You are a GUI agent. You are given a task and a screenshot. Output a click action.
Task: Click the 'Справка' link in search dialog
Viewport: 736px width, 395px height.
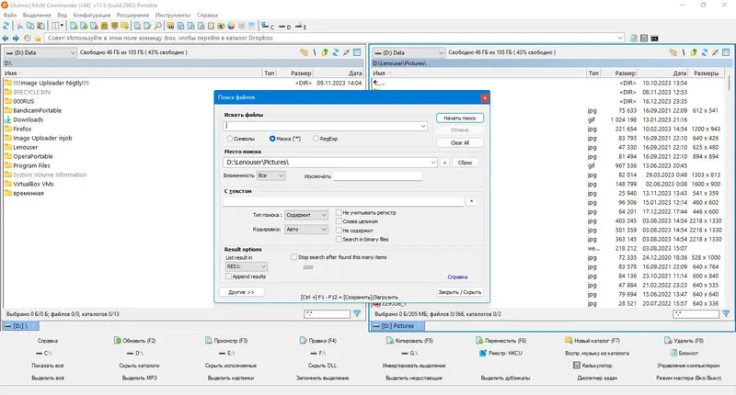pyautogui.click(x=457, y=276)
